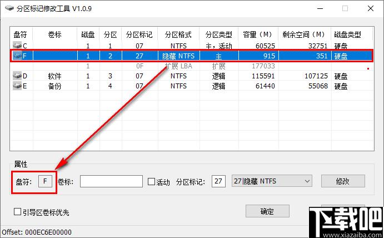Click the 卷标 input field
Viewport: 384px width, 238px height.
[x=111, y=181]
